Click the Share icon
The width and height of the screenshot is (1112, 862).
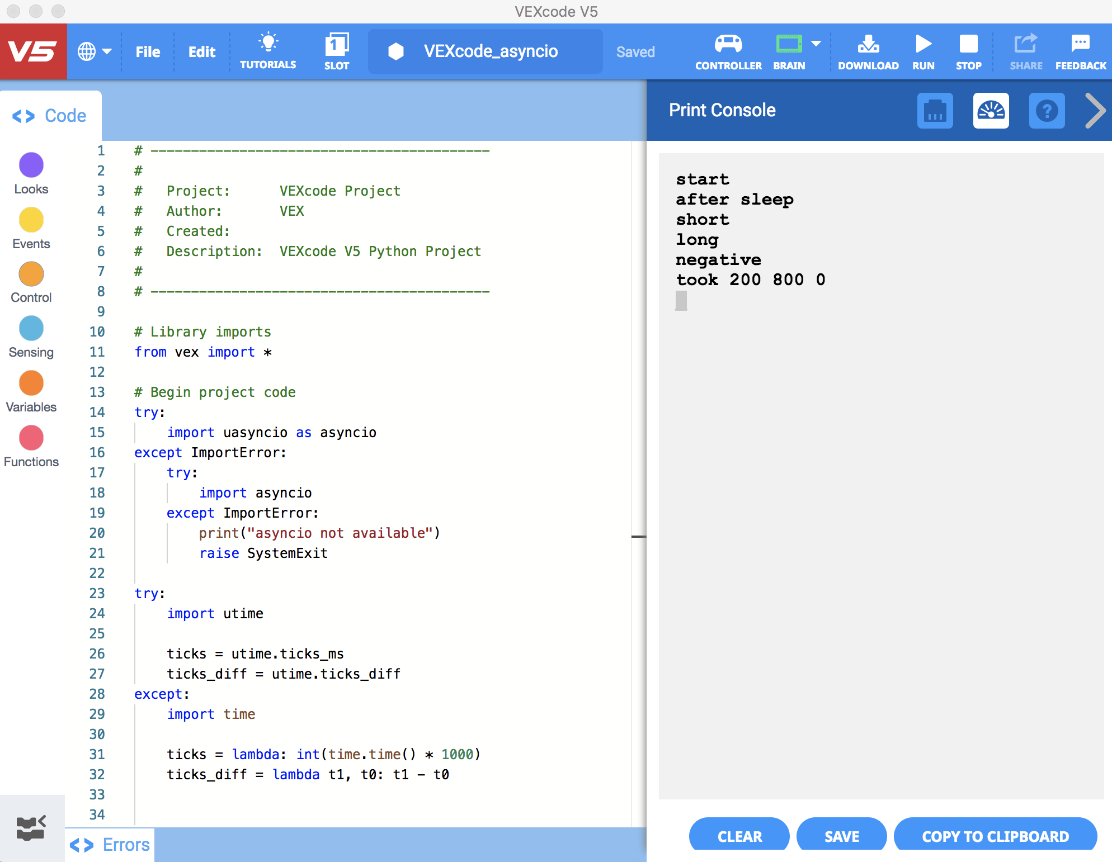(x=1026, y=51)
